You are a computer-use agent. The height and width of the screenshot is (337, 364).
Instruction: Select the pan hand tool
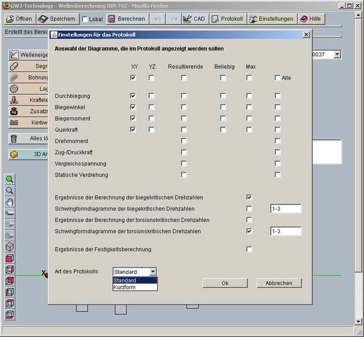click(x=10, y=202)
